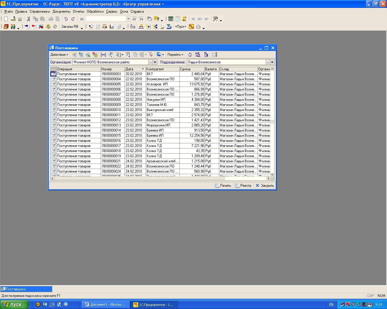Click the Печать button
387x309 pixels.
click(223, 186)
